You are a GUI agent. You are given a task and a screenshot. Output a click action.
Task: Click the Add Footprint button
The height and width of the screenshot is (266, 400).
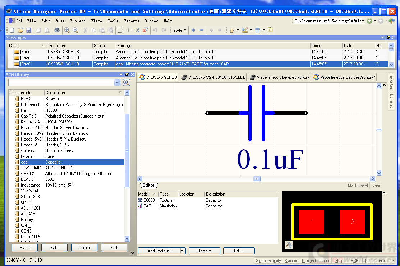point(159,251)
